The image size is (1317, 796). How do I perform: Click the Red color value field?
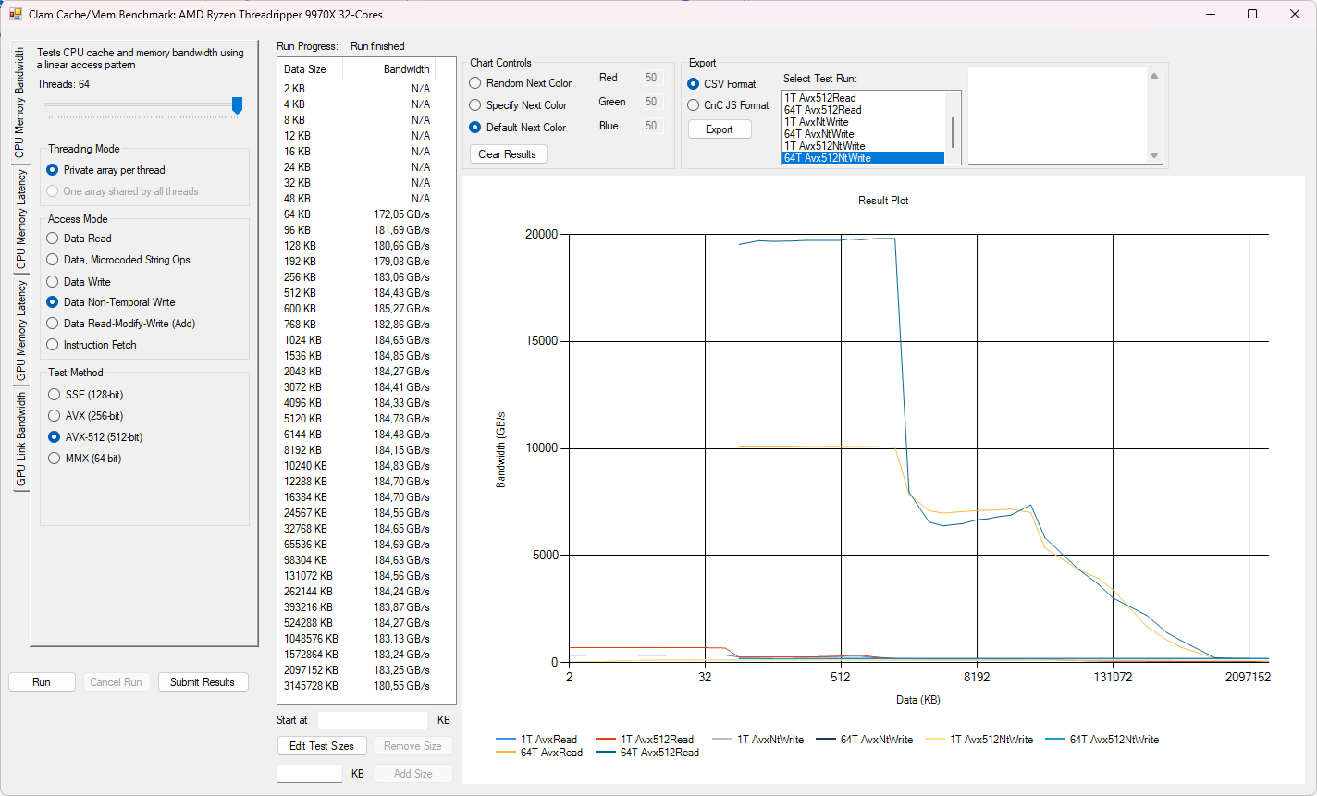coord(652,78)
